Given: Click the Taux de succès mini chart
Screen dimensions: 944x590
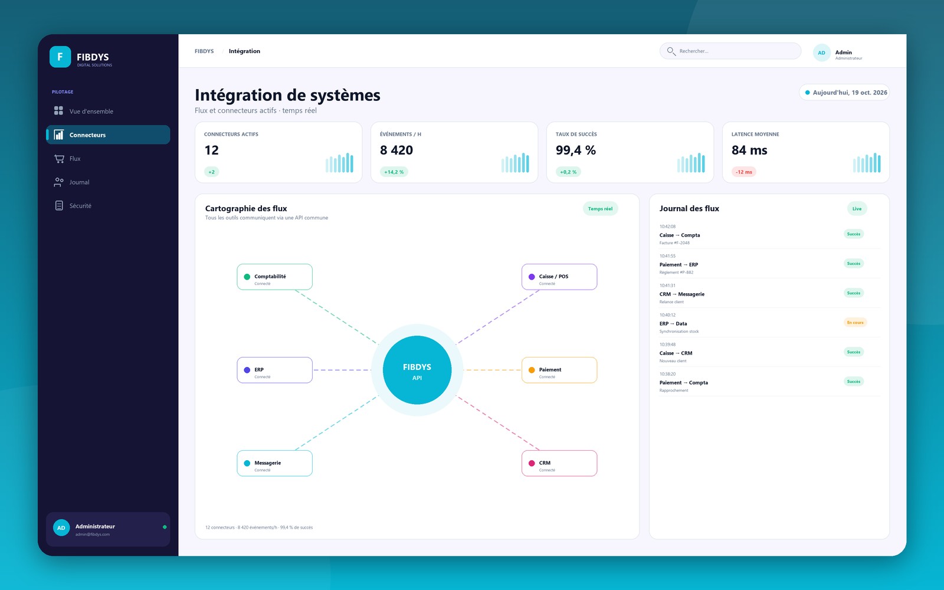Looking at the screenshot, I should pos(691,162).
